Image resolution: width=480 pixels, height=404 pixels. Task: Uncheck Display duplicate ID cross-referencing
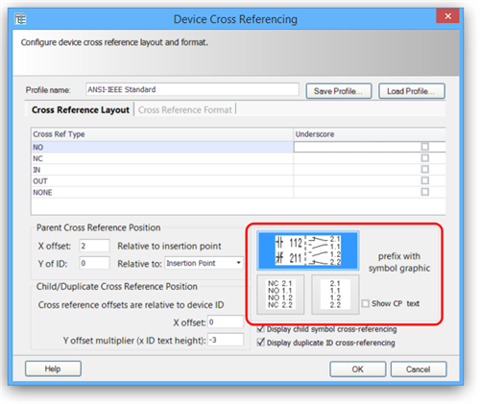pyautogui.click(x=261, y=343)
